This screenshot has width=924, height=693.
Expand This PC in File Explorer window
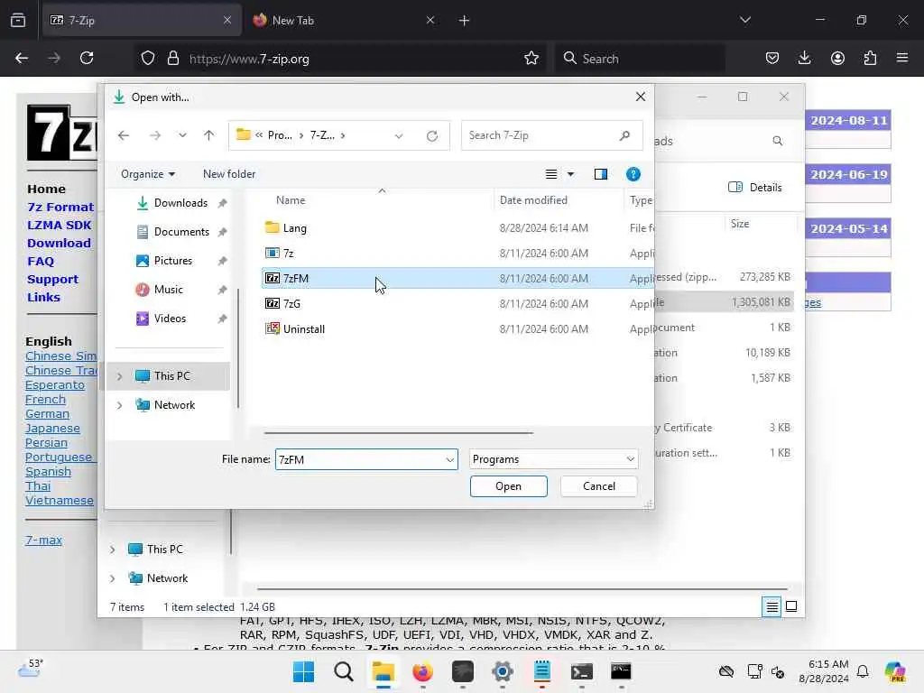[x=113, y=550]
